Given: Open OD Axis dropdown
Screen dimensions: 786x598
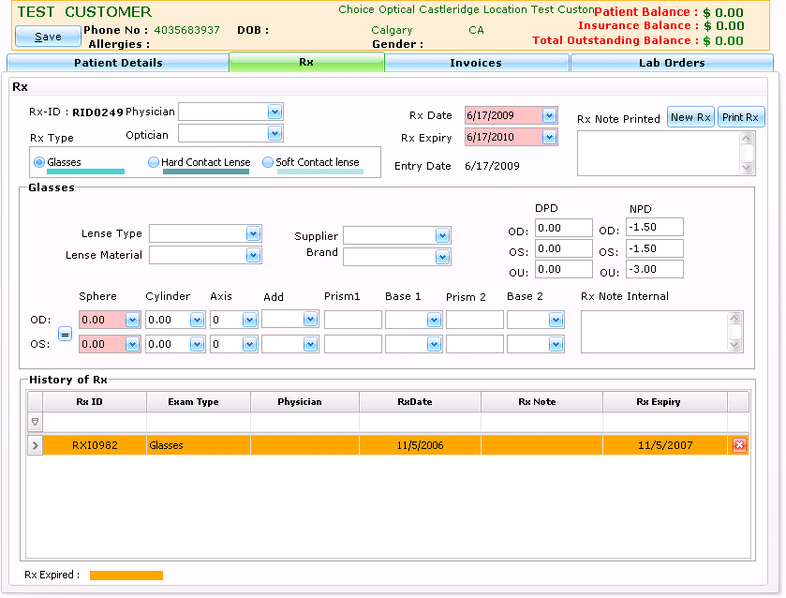Looking at the screenshot, I should 249,320.
